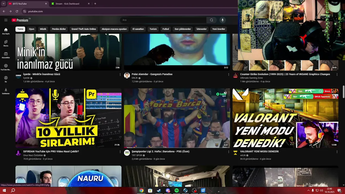Go to Ana Sayfa in sidebar
The height and width of the screenshot is (194, 345).
tap(6, 31)
